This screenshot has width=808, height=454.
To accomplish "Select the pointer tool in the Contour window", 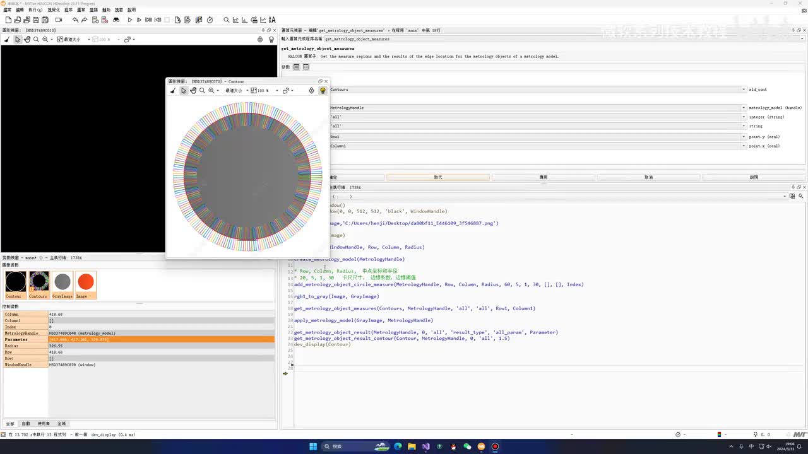I will pos(184,90).
